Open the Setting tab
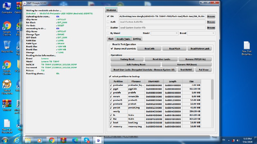Screen dimensions: 257x144 click(x=137, y=39)
